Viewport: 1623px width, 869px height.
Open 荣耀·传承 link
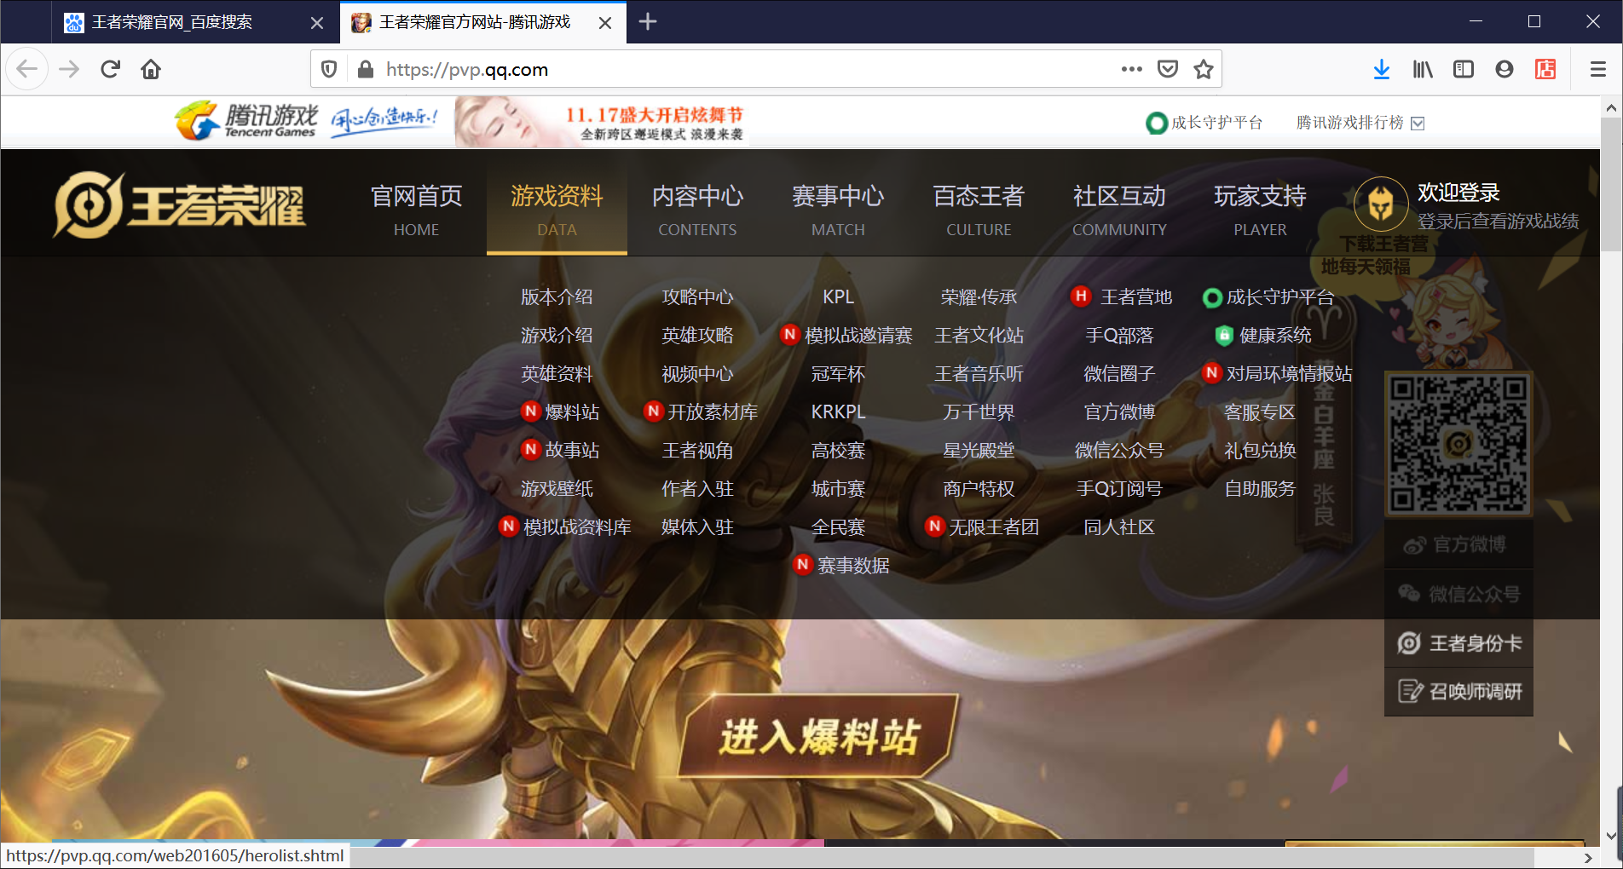coord(979,296)
